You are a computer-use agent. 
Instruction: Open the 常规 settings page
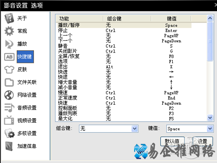tap(22, 31)
